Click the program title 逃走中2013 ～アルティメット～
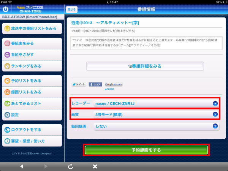This screenshot has height=171, width=228. coord(105,23)
